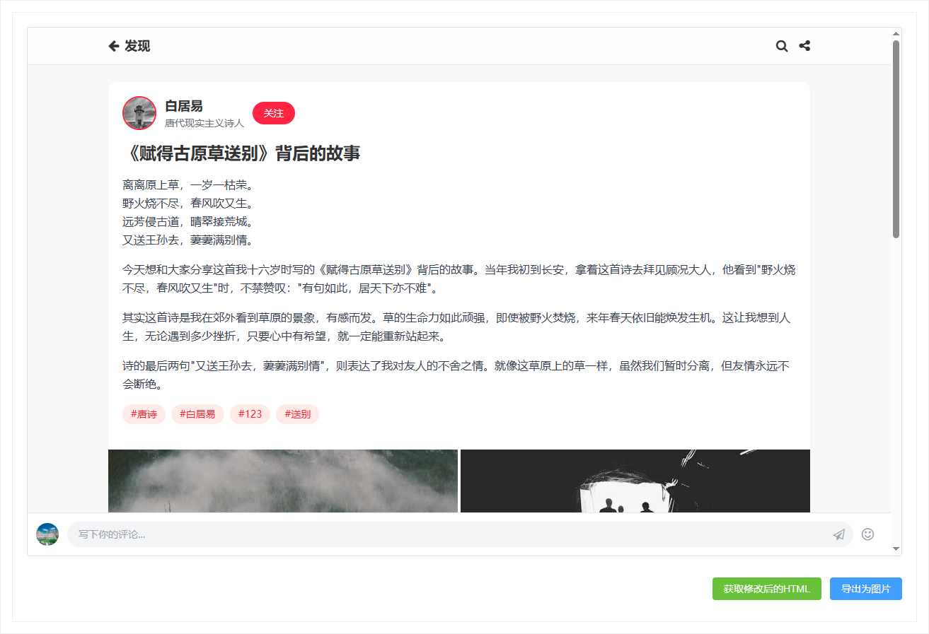Open the #唐诗 hashtag
The image size is (929, 634).
(144, 414)
